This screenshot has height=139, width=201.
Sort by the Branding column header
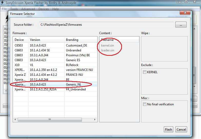pos(81,40)
